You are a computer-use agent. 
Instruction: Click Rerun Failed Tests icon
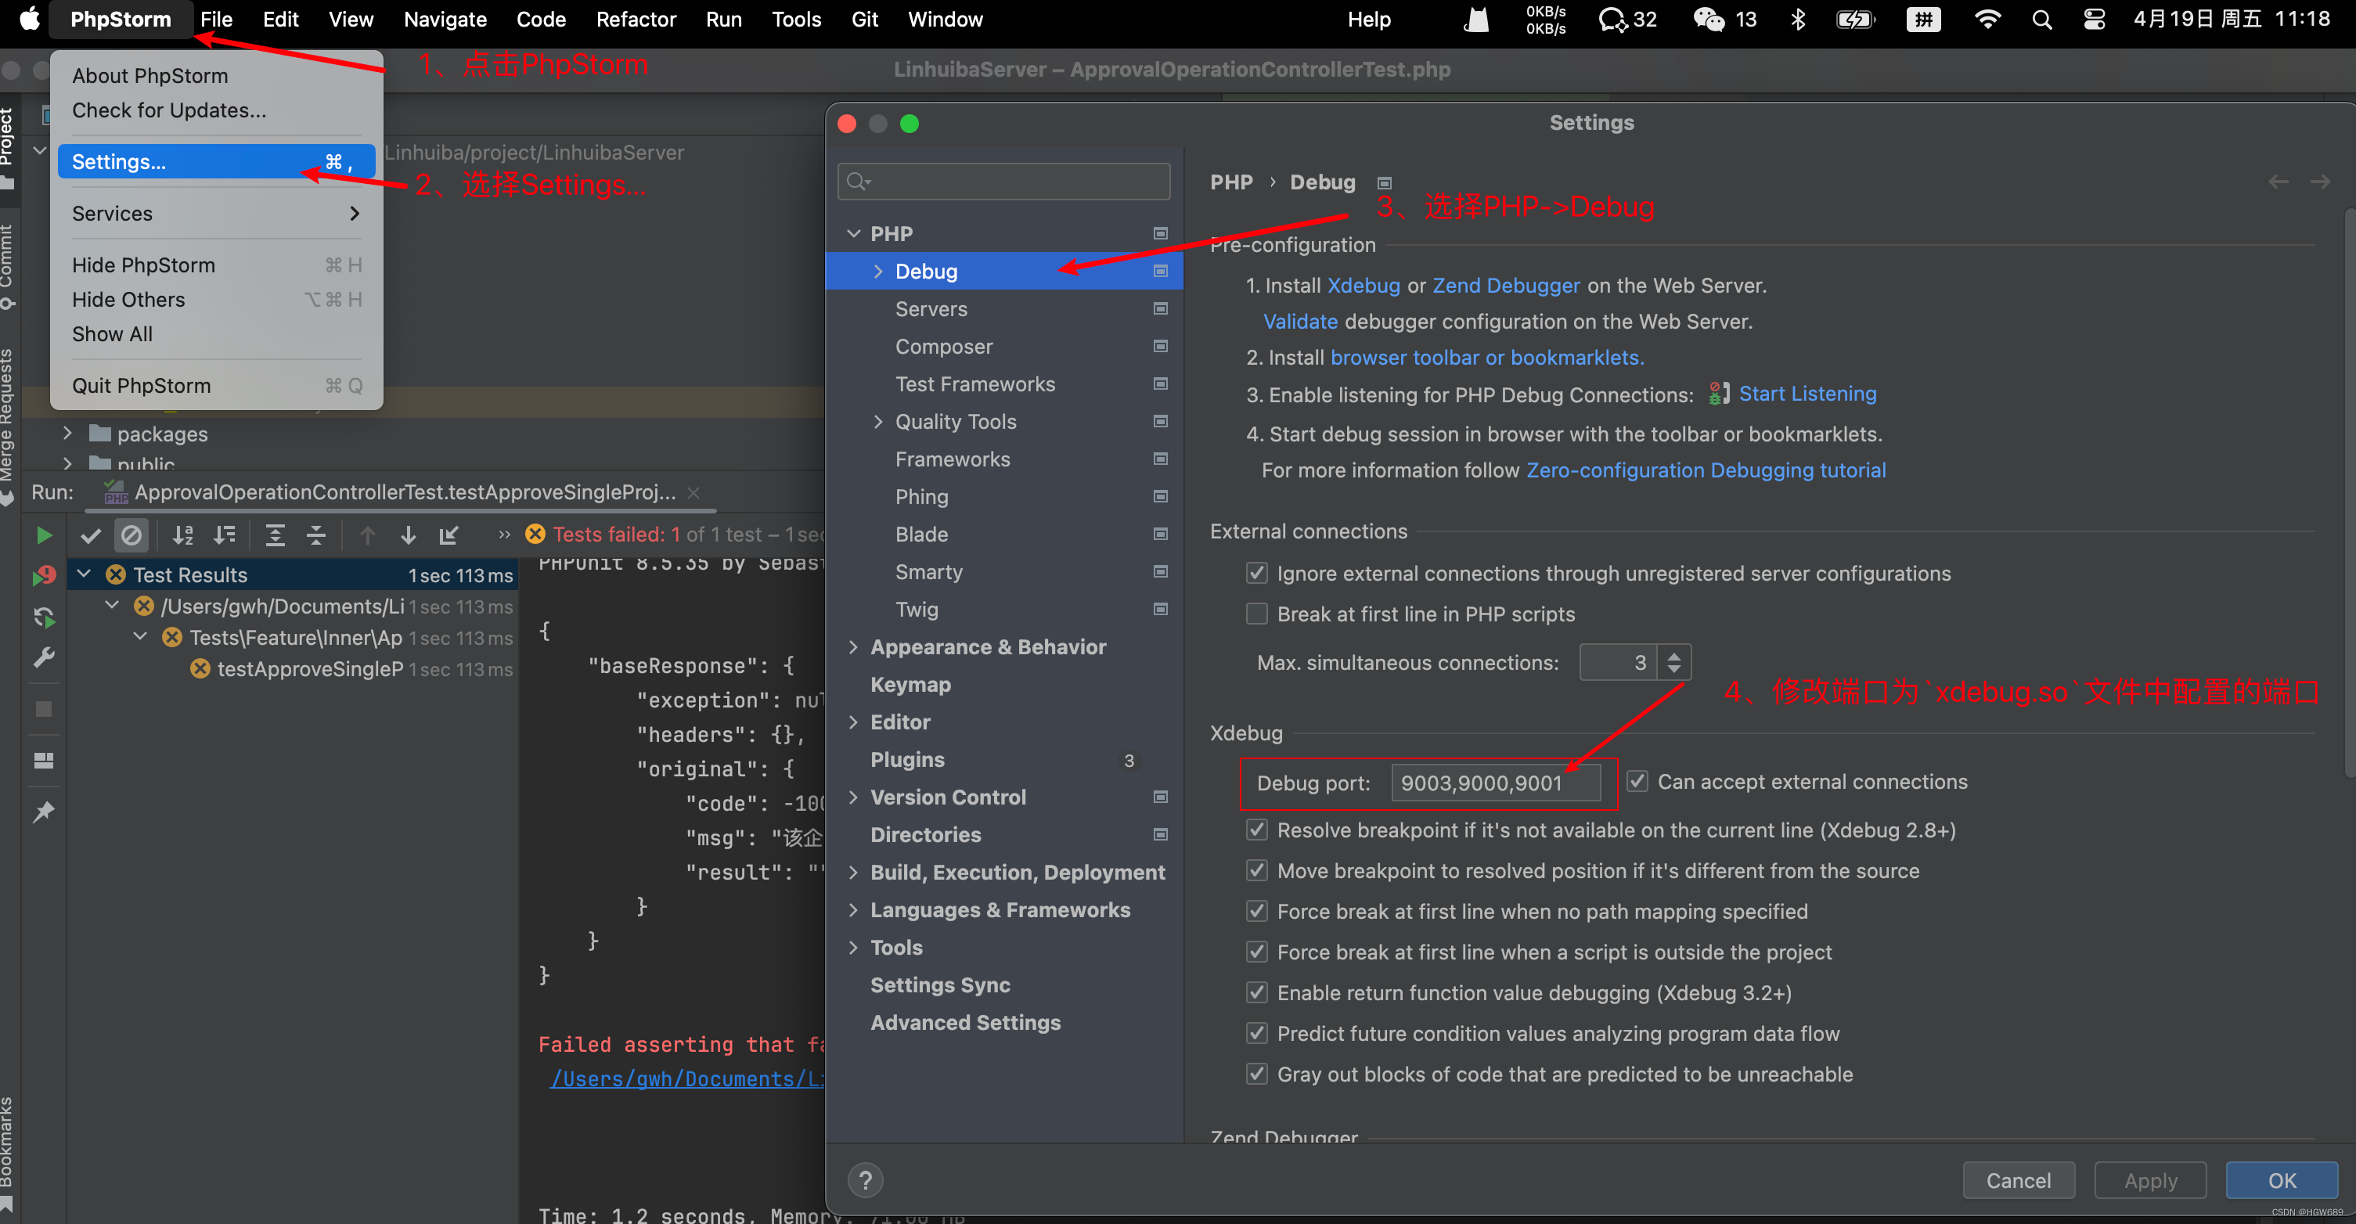pos(43,575)
